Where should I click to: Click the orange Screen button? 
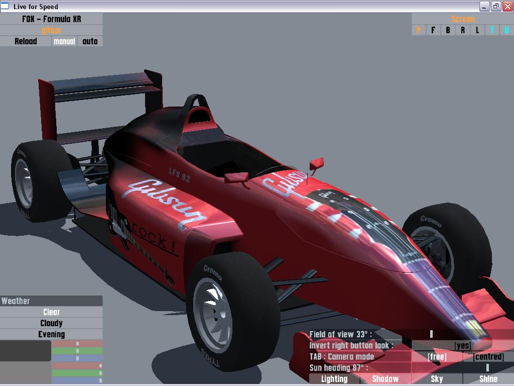pyautogui.click(x=462, y=19)
